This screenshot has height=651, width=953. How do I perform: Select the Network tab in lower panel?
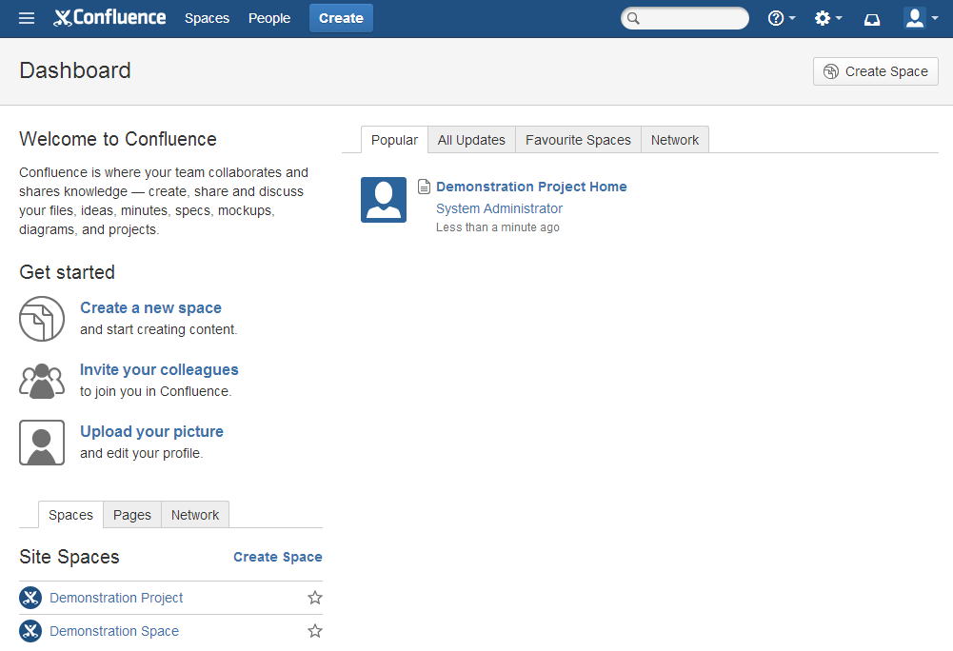pos(194,515)
